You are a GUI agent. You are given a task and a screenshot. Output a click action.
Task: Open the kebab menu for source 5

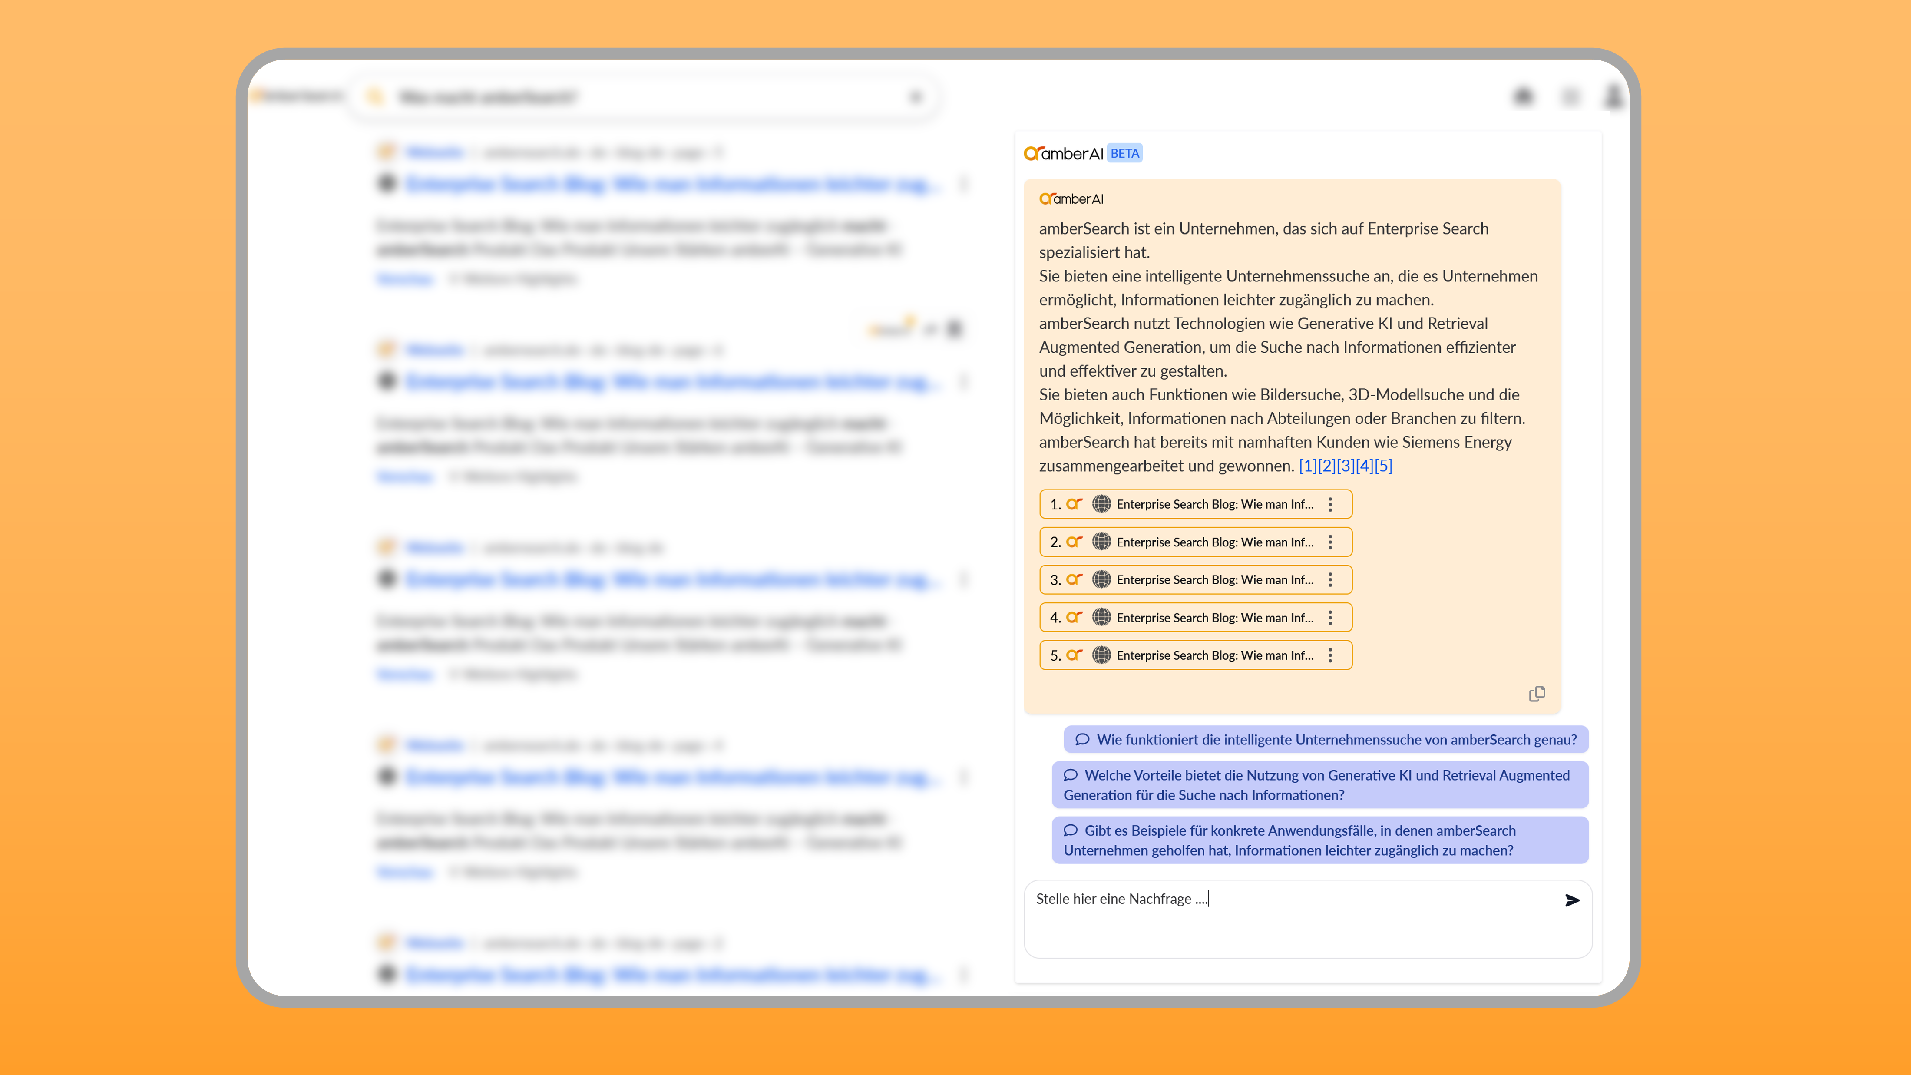point(1330,655)
